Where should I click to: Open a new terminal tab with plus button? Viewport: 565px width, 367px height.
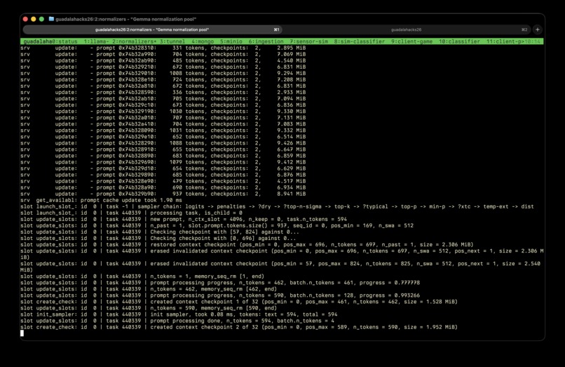[537, 29]
